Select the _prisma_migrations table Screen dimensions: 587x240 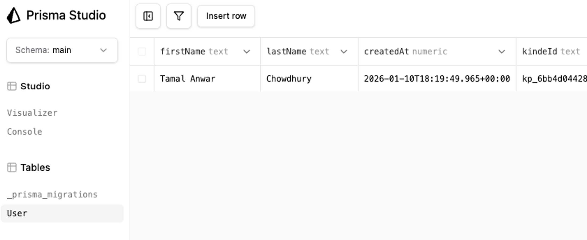(52, 195)
